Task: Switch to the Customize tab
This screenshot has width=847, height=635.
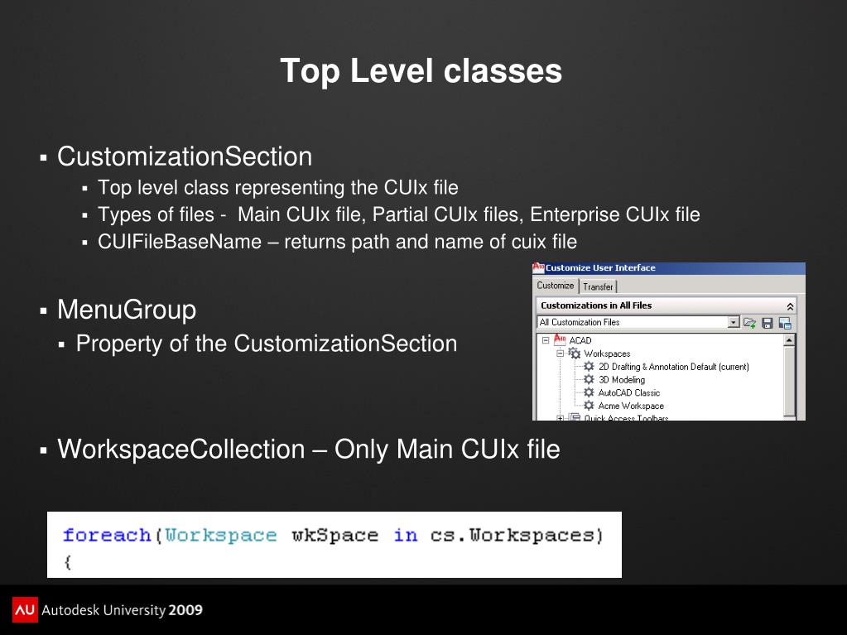Action: pyautogui.click(x=556, y=286)
